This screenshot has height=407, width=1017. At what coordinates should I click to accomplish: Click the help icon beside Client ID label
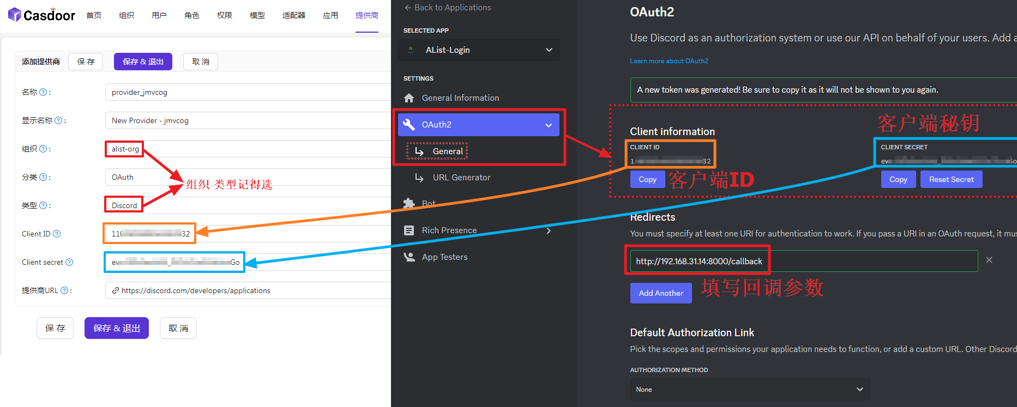click(x=57, y=234)
